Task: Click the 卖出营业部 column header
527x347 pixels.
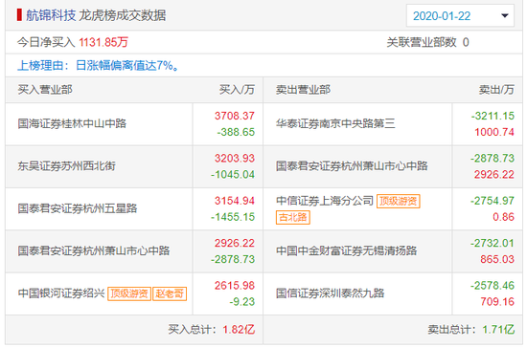Action: (303, 90)
